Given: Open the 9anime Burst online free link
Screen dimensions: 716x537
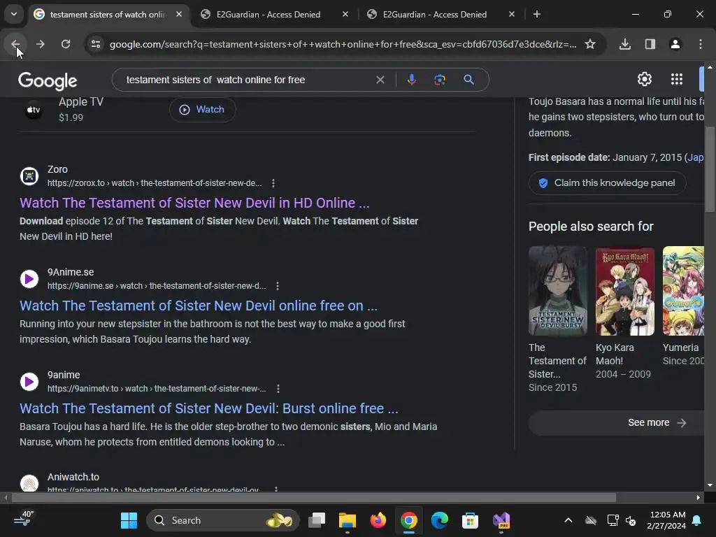Looking at the screenshot, I should pos(208,408).
